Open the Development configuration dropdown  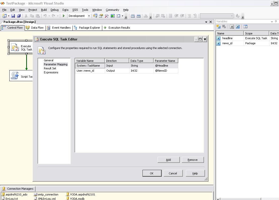click(89, 16)
